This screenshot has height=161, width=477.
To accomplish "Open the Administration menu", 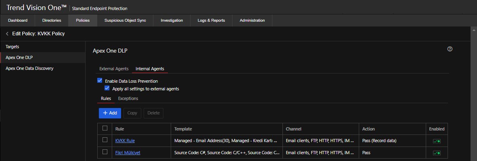I will (x=252, y=20).
